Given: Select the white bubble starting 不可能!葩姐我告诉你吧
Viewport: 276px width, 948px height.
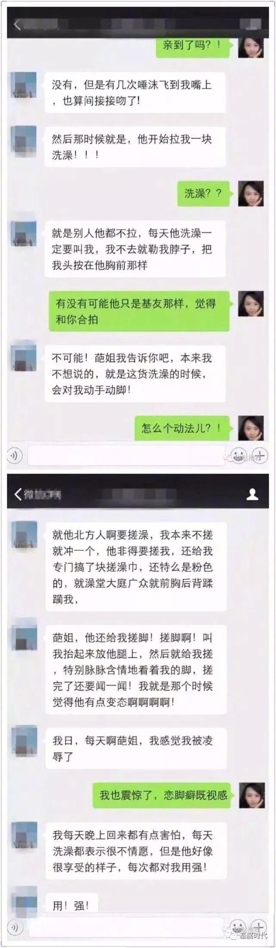Looking at the screenshot, I should coord(135,374).
